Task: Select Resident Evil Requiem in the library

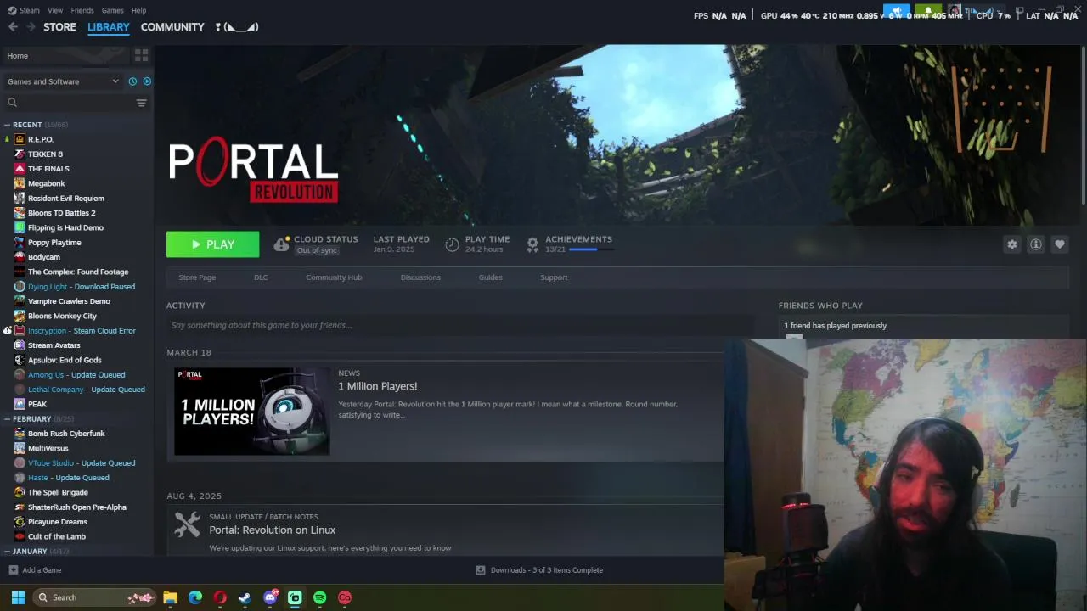Action: point(66,199)
